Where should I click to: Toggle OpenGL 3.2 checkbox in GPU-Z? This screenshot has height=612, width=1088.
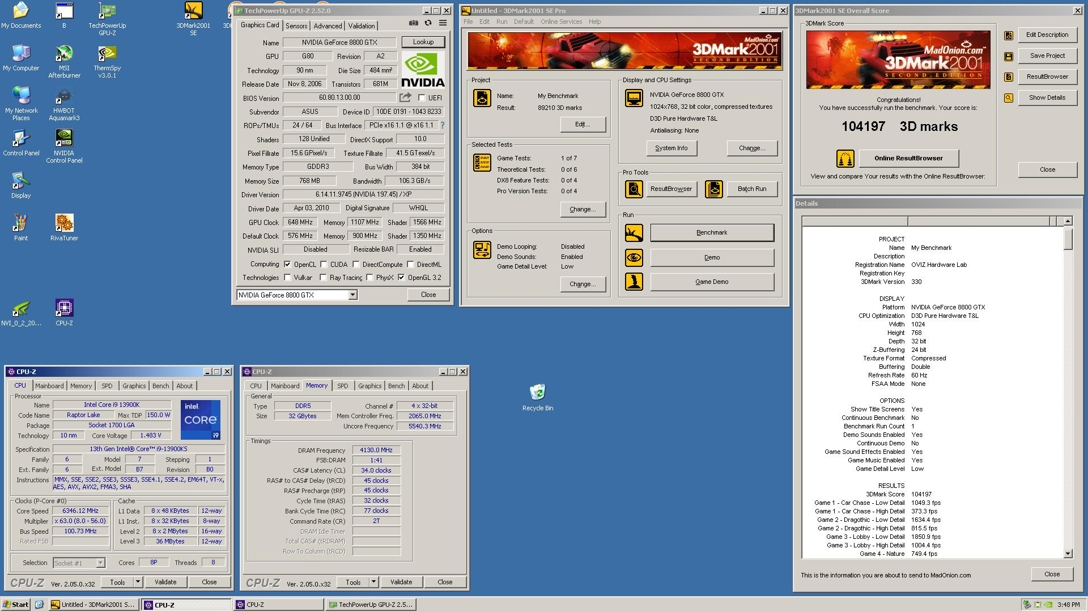401,278
